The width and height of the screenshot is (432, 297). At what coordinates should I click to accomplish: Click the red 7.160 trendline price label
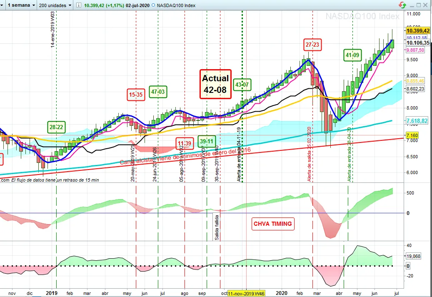click(412, 136)
